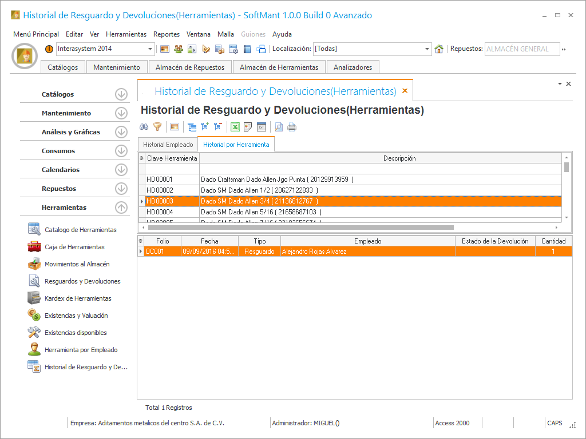Select the Almacén de Repuestos tab
The height and width of the screenshot is (439, 586).
190,67
